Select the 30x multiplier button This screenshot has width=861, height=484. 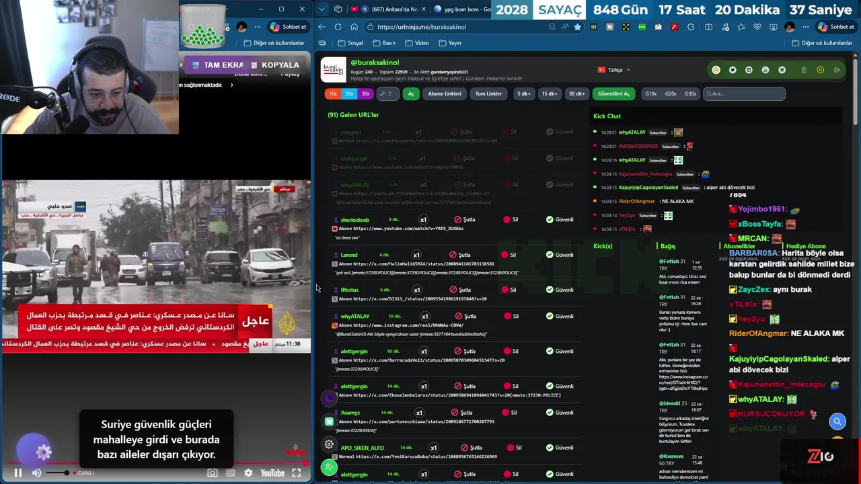coord(365,93)
